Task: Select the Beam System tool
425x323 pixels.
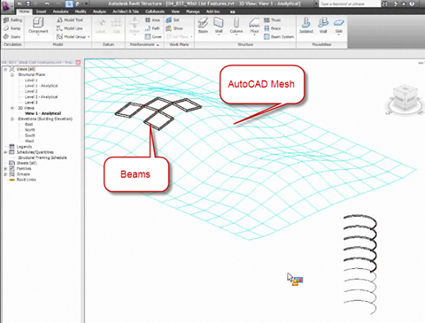Action: (279, 36)
